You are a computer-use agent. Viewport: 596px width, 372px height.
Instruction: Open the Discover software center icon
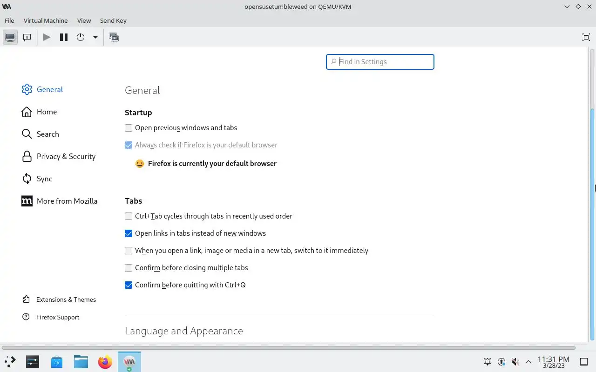57,362
